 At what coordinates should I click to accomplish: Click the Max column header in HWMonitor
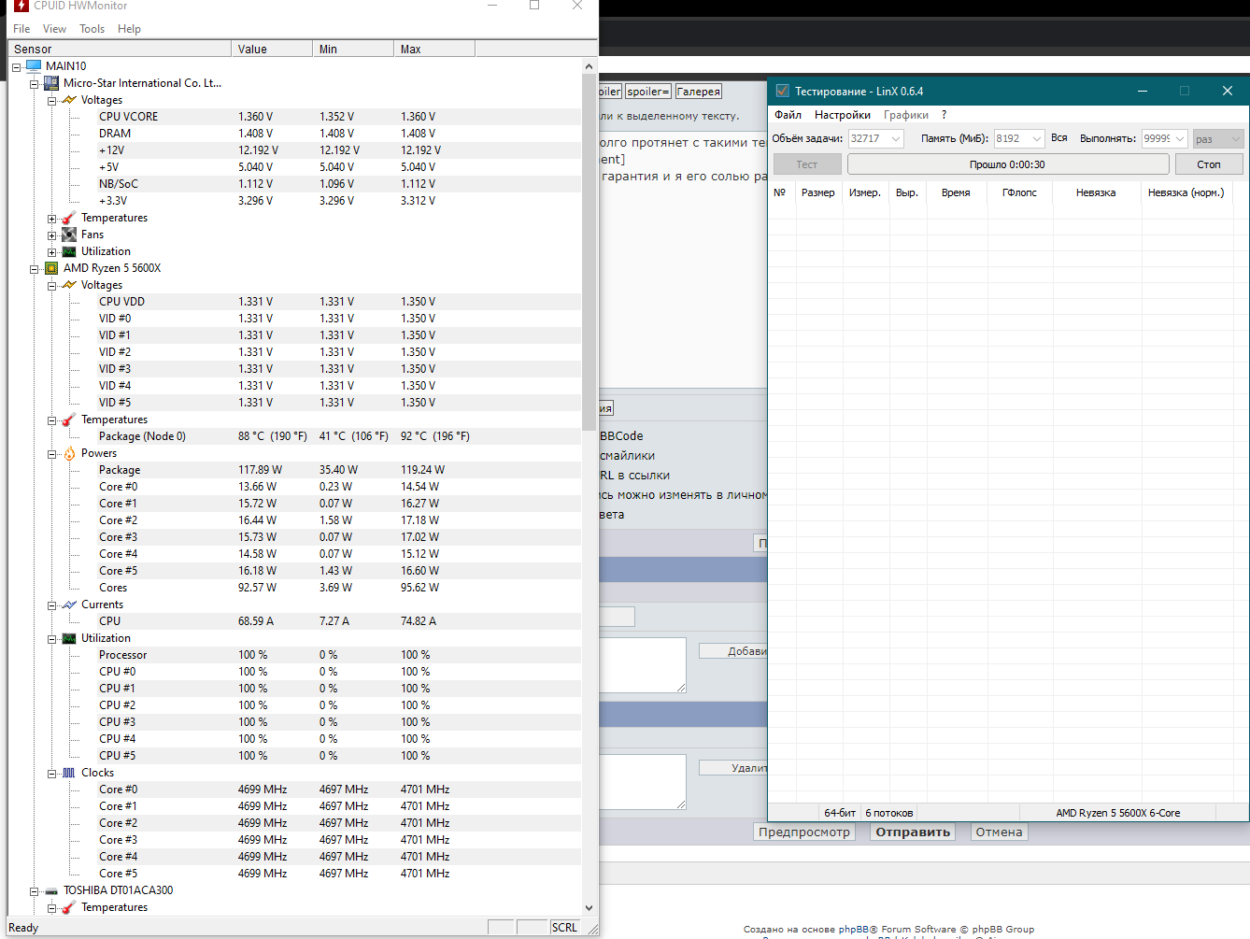(x=434, y=49)
